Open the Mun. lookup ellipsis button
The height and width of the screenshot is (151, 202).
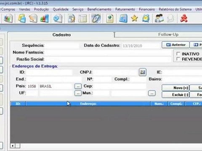(x=152, y=93)
